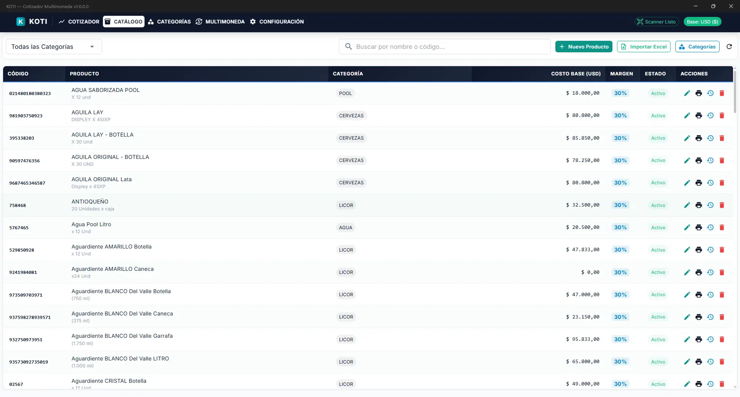Edit the AGUILA ORIGINAL Lata row
Screen dimensions: 740x397
(x=687, y=183)
